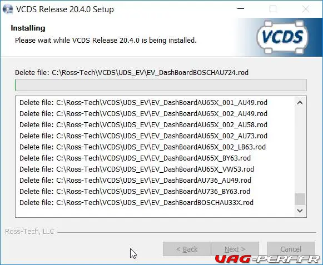323x265 pixels.
Task: Click the Cancel button
Action: coord(291,249)
